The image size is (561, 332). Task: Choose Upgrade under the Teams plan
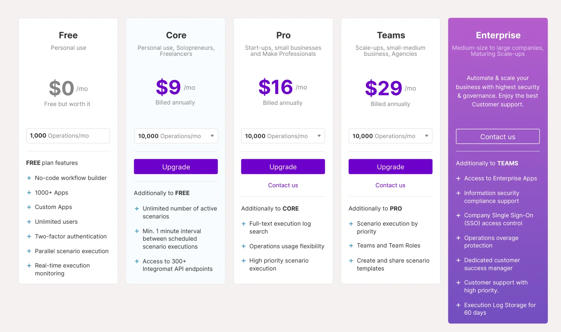[390, 167]
